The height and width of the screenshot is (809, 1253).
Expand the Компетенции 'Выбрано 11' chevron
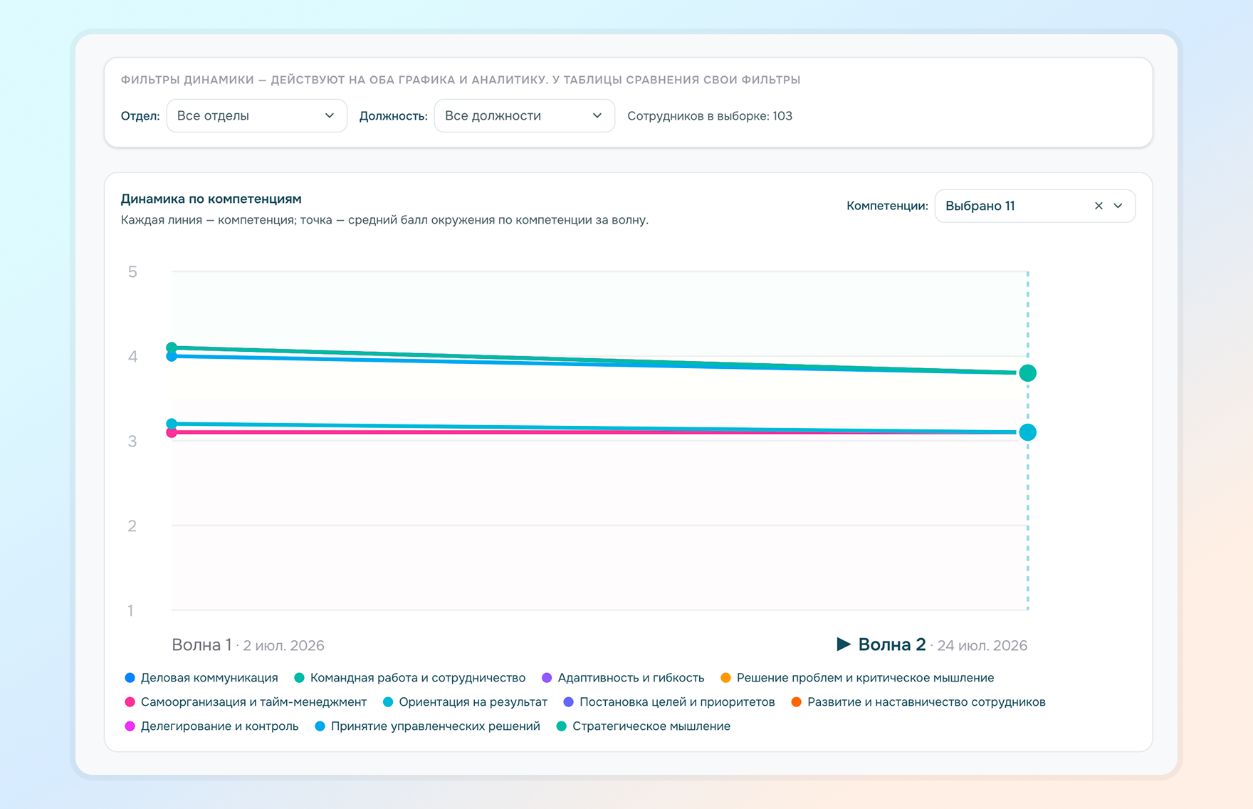[x=1118, y=206]
